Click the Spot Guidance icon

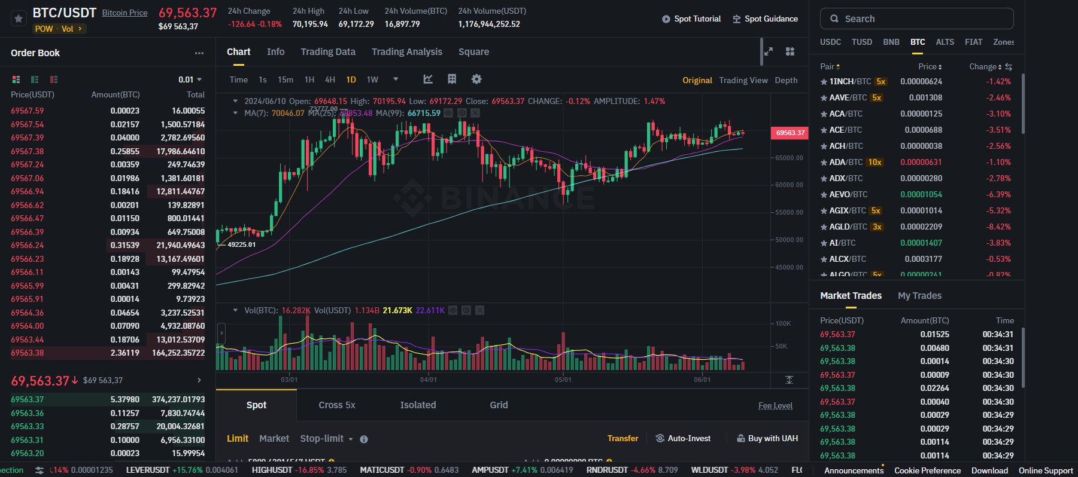pos(737,19)
